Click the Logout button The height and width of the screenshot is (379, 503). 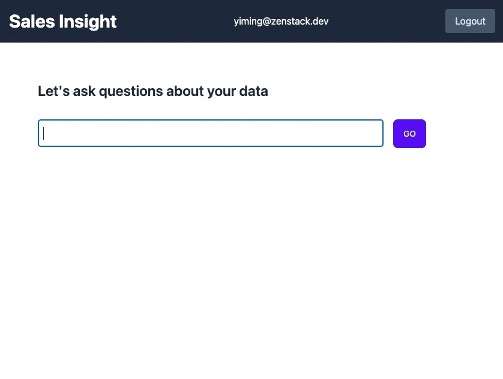470,21
